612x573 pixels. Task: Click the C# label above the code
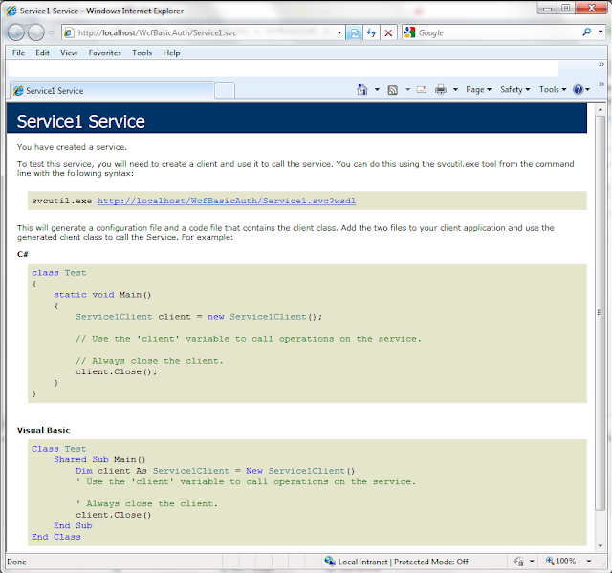click(x=23, y=254)
